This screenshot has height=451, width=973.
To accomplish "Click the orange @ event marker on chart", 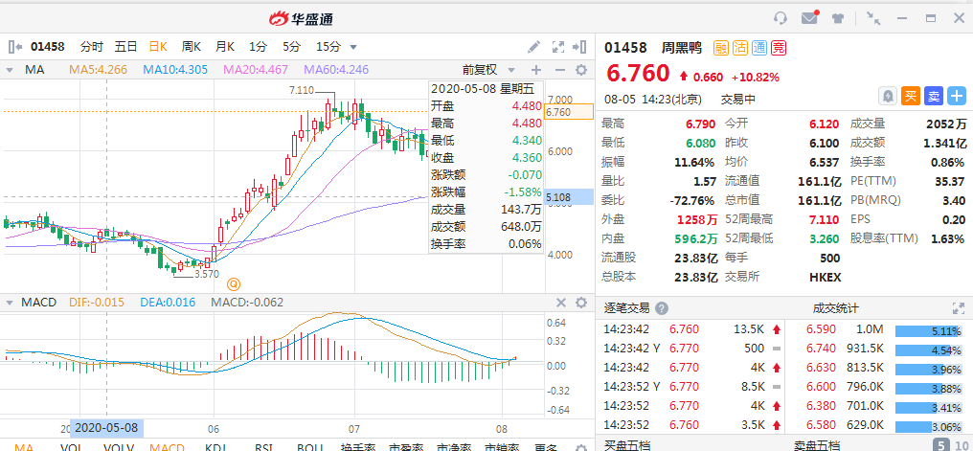I will (x=234, y=284).
